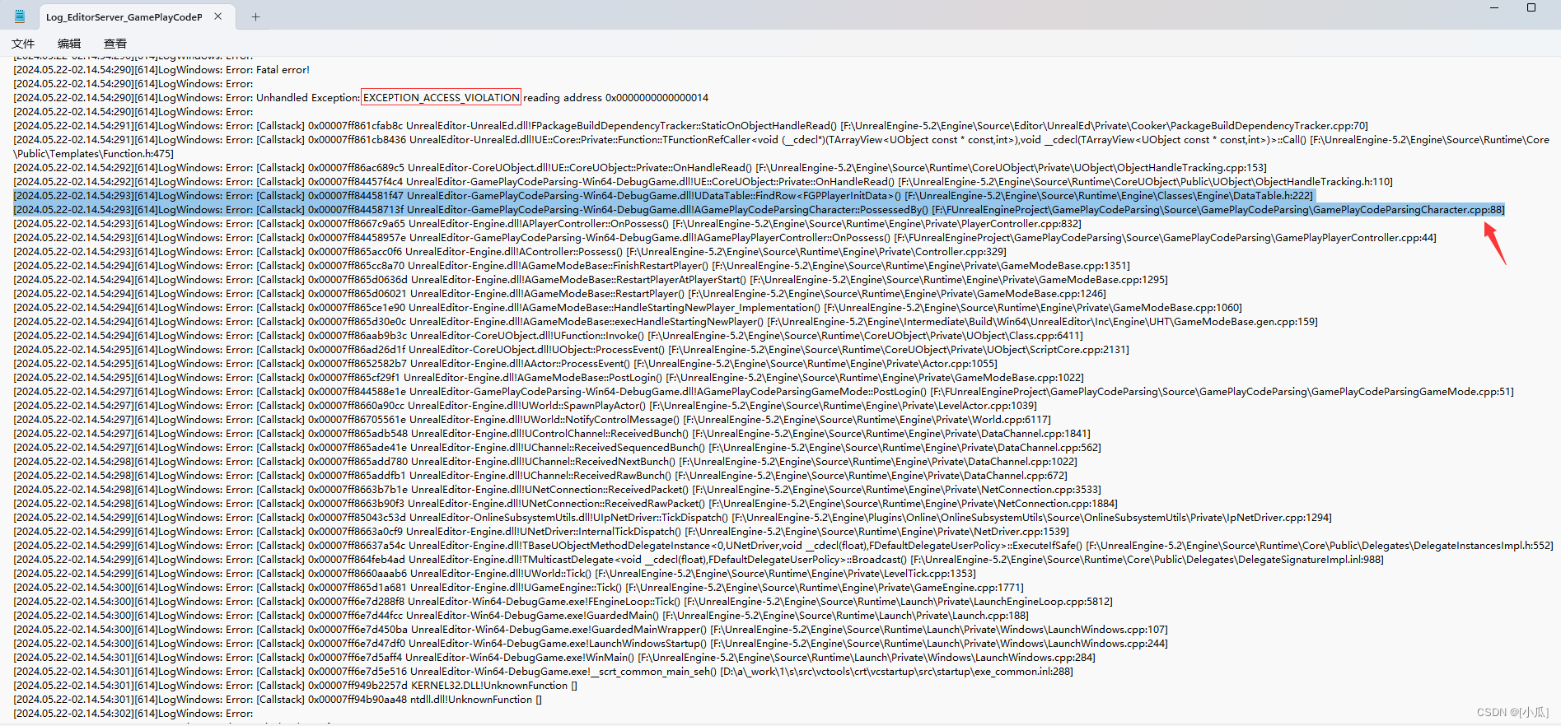This screenshot has height=726, width=1561.
Task: Click the ReceivedRawBunch() line
Action: (x=540, y=476)
